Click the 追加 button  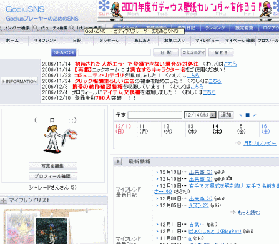[226, 115]
